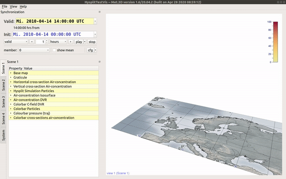Open the cfg dropdown arrow
The width and height of the screenshot is (286, 179).
[95, 50]
